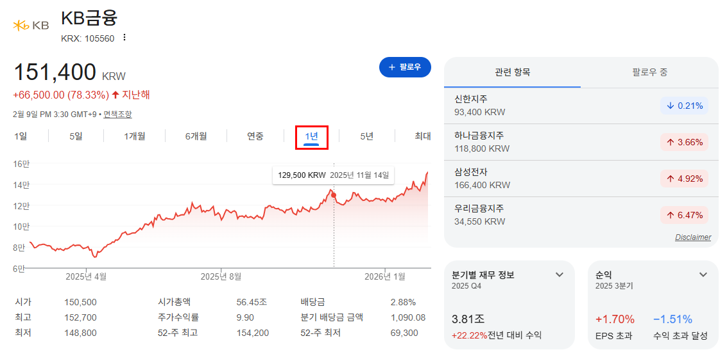Click the 2026년 1월 axis label
The width and height of the screenshot is (727, 359).
[385, 276]
